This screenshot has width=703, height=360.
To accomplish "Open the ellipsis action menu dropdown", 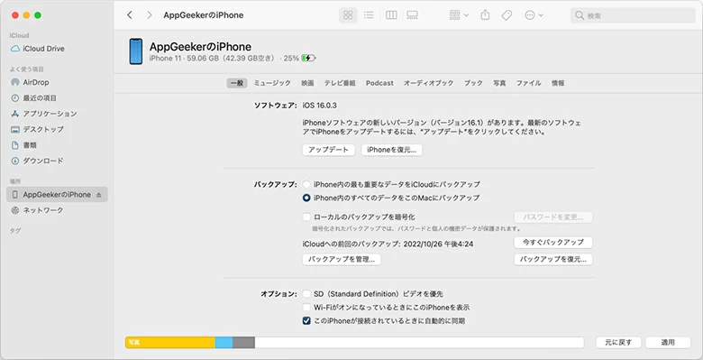I will coord(534,15).
